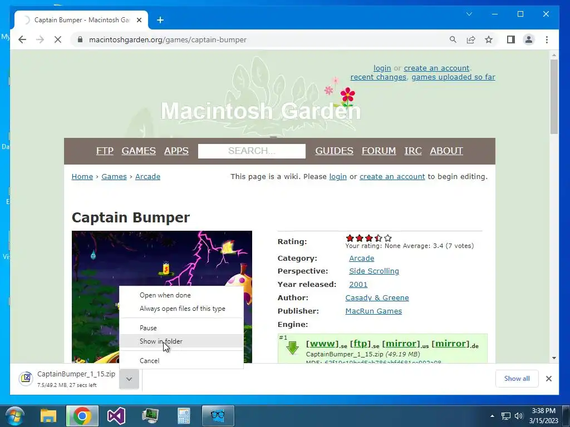Click the first rating star

[350, 238]
